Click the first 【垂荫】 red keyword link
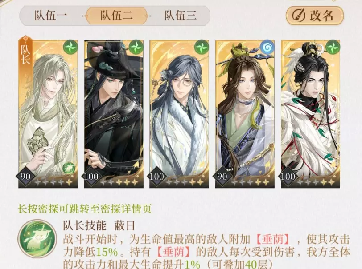The height and width of the screenshot is (269, 362). pyautogui.click(x=273, y=240)
